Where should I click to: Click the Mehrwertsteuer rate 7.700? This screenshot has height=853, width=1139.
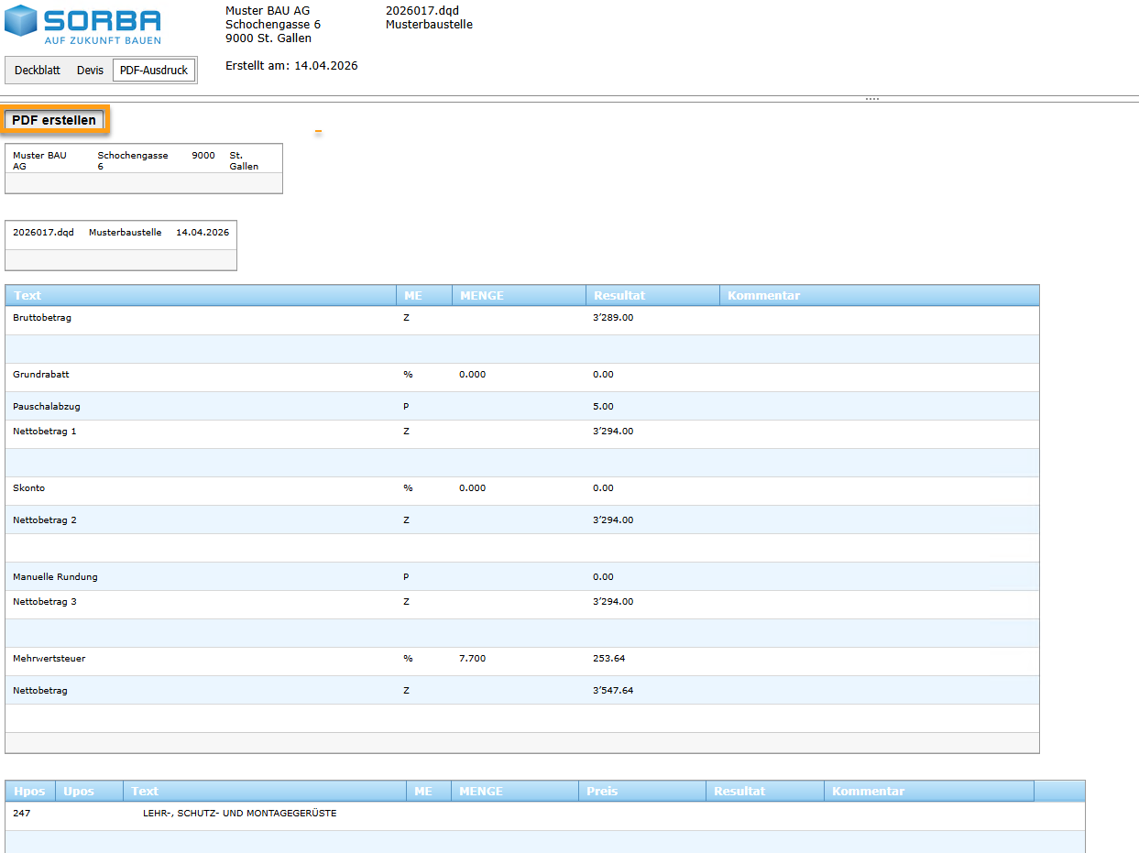click(x=473, y=659)
